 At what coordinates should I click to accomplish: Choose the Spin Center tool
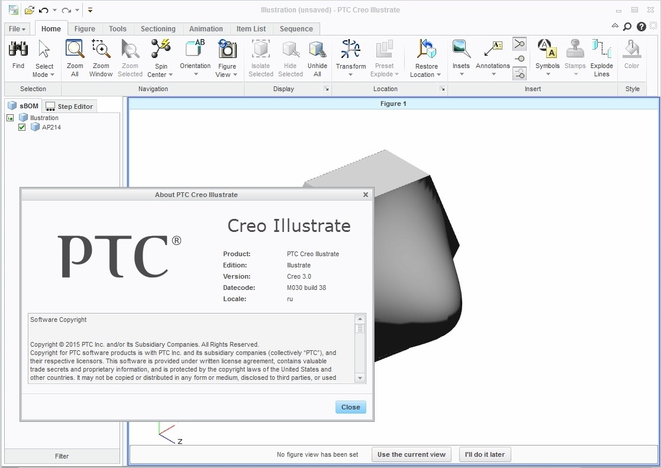click(x=160, y=49)
